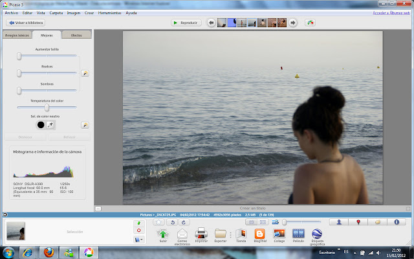Click Sombras slider handle
The height and width of the screenshot is (259, 414).
pyautogui.click(x=19, y=91)
